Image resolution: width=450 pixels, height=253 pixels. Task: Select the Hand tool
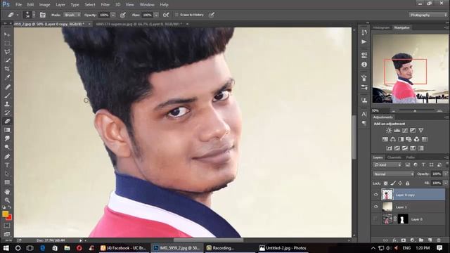(x=7, y=192)
